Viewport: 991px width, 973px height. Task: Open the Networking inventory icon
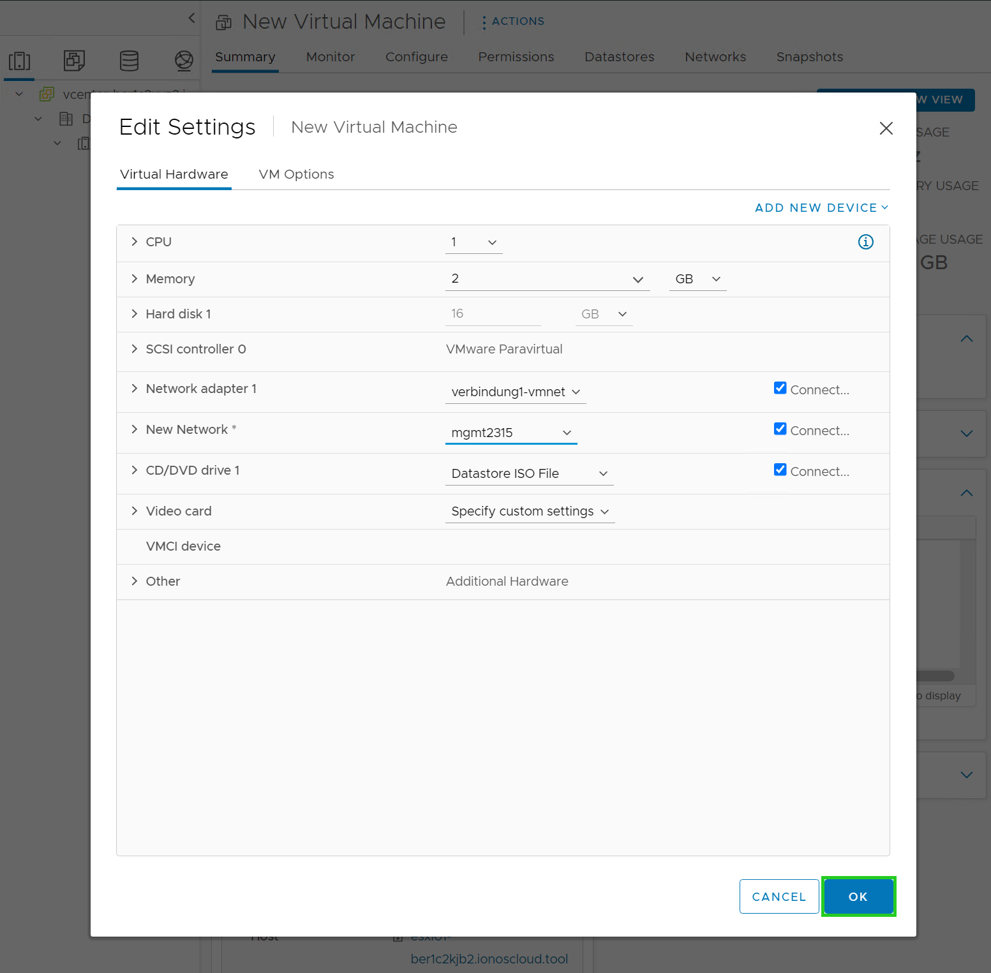[x=184, y=61]
